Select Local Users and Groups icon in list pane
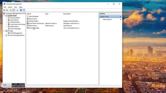166x93 pixels. (28, 23)
